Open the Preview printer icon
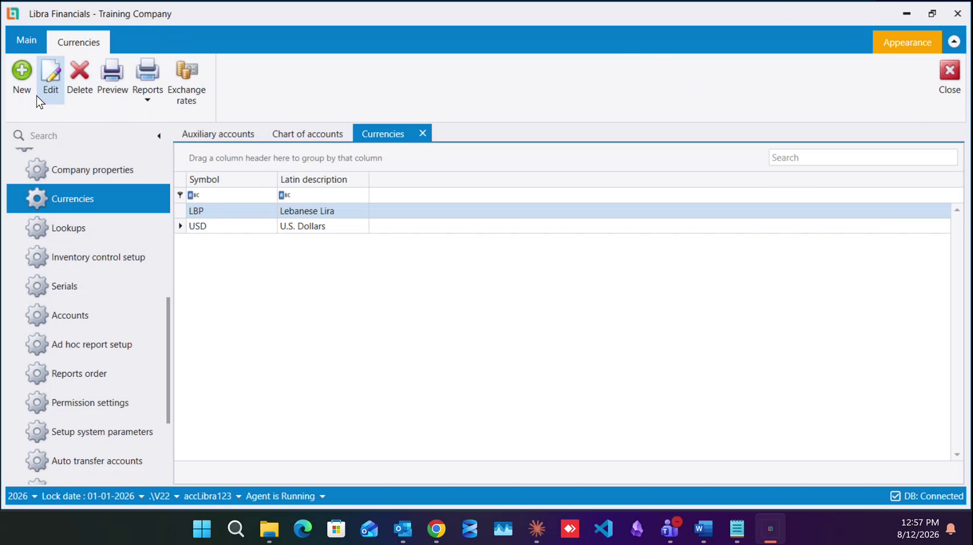 tap(112, 70)
